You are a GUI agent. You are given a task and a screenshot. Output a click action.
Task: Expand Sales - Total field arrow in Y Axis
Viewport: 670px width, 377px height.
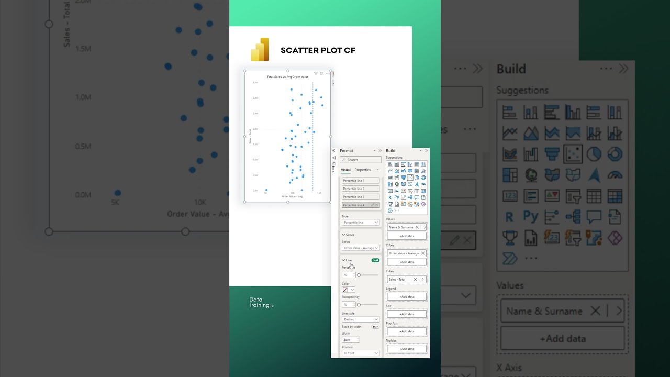pyautogui.click(x=422, y=279)
